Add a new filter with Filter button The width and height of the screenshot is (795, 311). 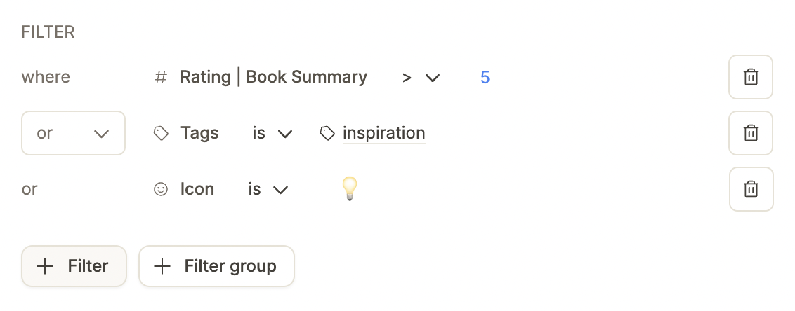tap(74, 266)
